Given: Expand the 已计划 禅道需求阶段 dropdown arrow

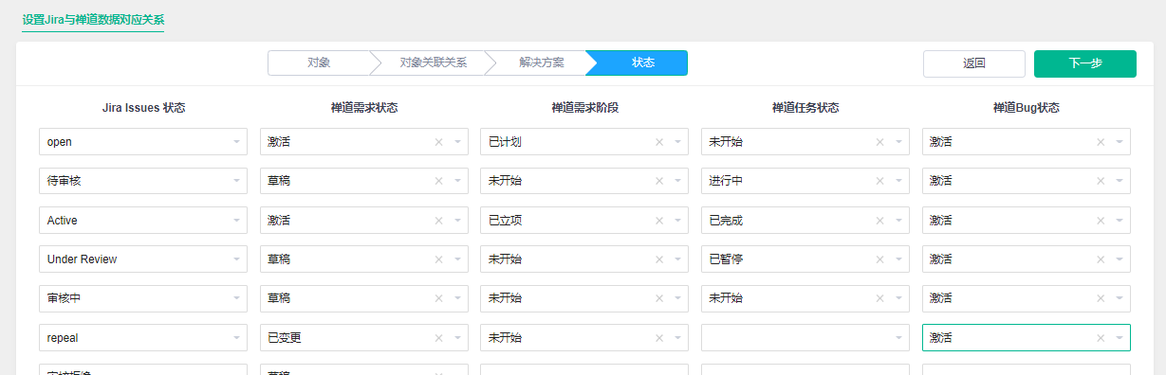Looking at the screenshot, I should (678, 142).
